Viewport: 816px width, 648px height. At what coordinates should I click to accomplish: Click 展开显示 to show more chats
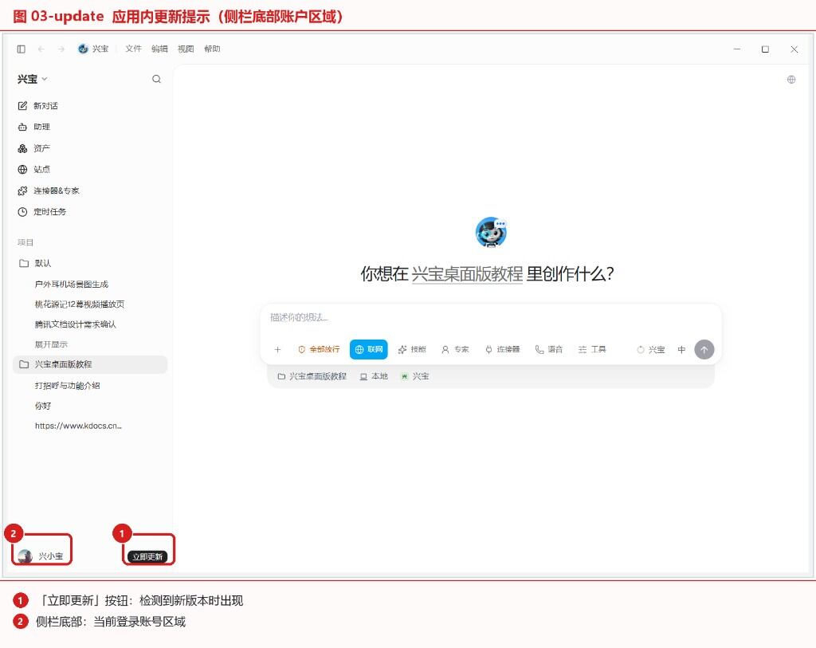51,344
